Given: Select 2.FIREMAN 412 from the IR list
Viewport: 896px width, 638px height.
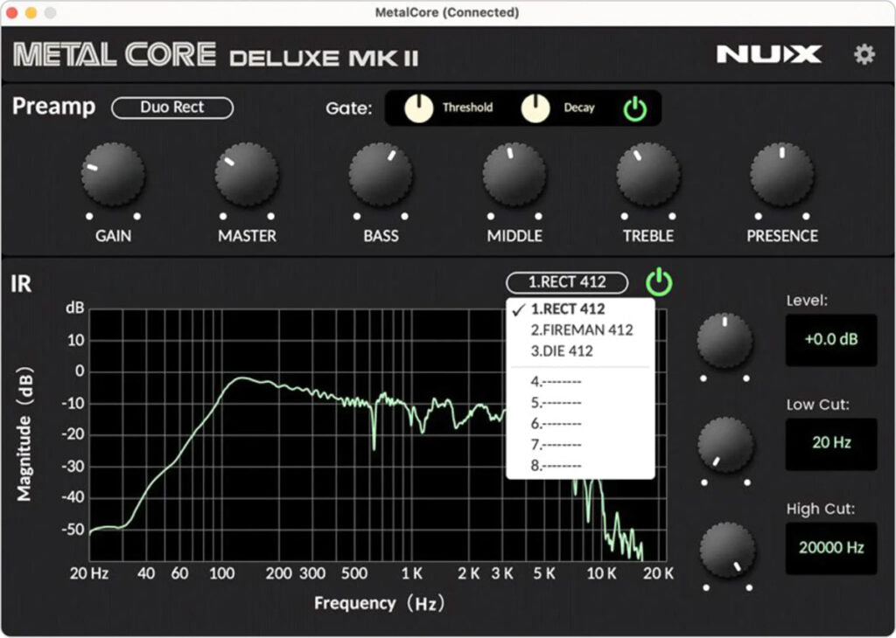Looking at the screenshot, I should (x=579, y=330).
